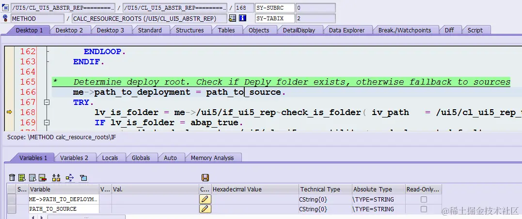Open the Objects tab
Image resolution: width=522 pixels, height=219 pixels.
(259, 30)
